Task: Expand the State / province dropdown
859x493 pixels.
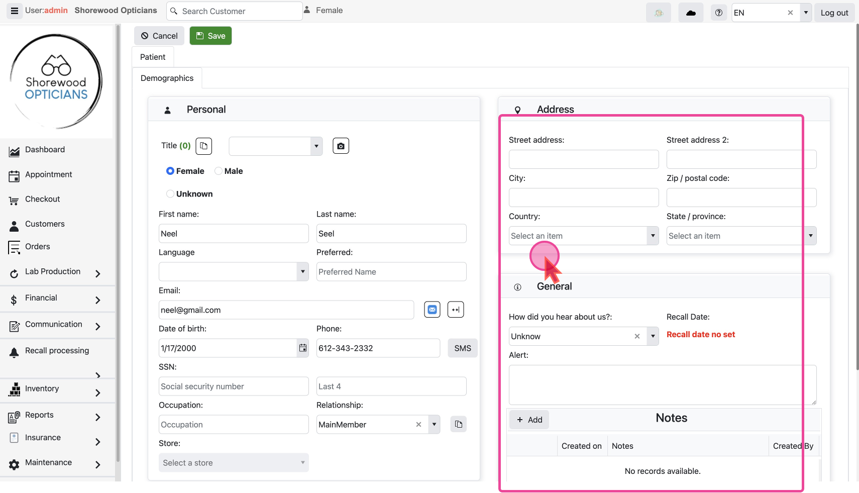Action: pos(741,236)
